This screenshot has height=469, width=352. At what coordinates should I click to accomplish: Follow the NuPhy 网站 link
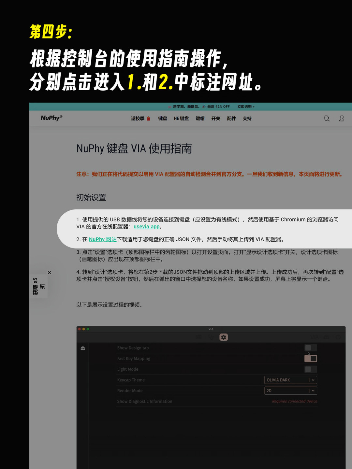pyautogui.click(x=103, y=239)
